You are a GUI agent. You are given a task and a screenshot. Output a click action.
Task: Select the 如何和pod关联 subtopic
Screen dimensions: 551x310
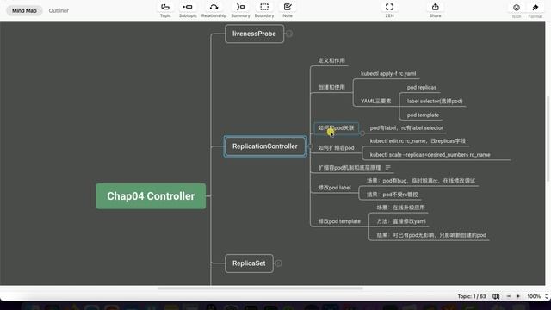(336, 128)
